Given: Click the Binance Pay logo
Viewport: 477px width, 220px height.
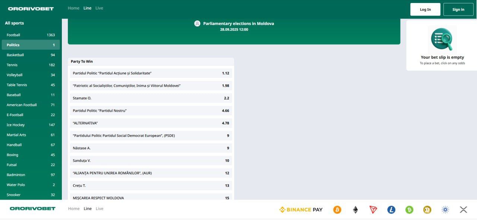Looking at the screenshot, I should (301, 210).
